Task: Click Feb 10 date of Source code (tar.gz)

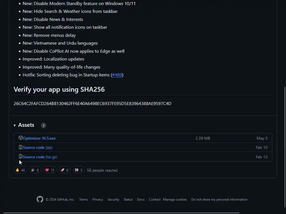Action: click(x=261, y=157)
